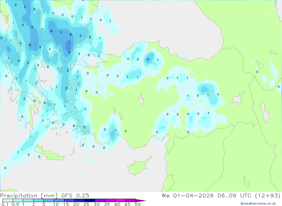Click the 45–50 mm legend color box
The width and height of the screenshot is (282, 206).
131,200
